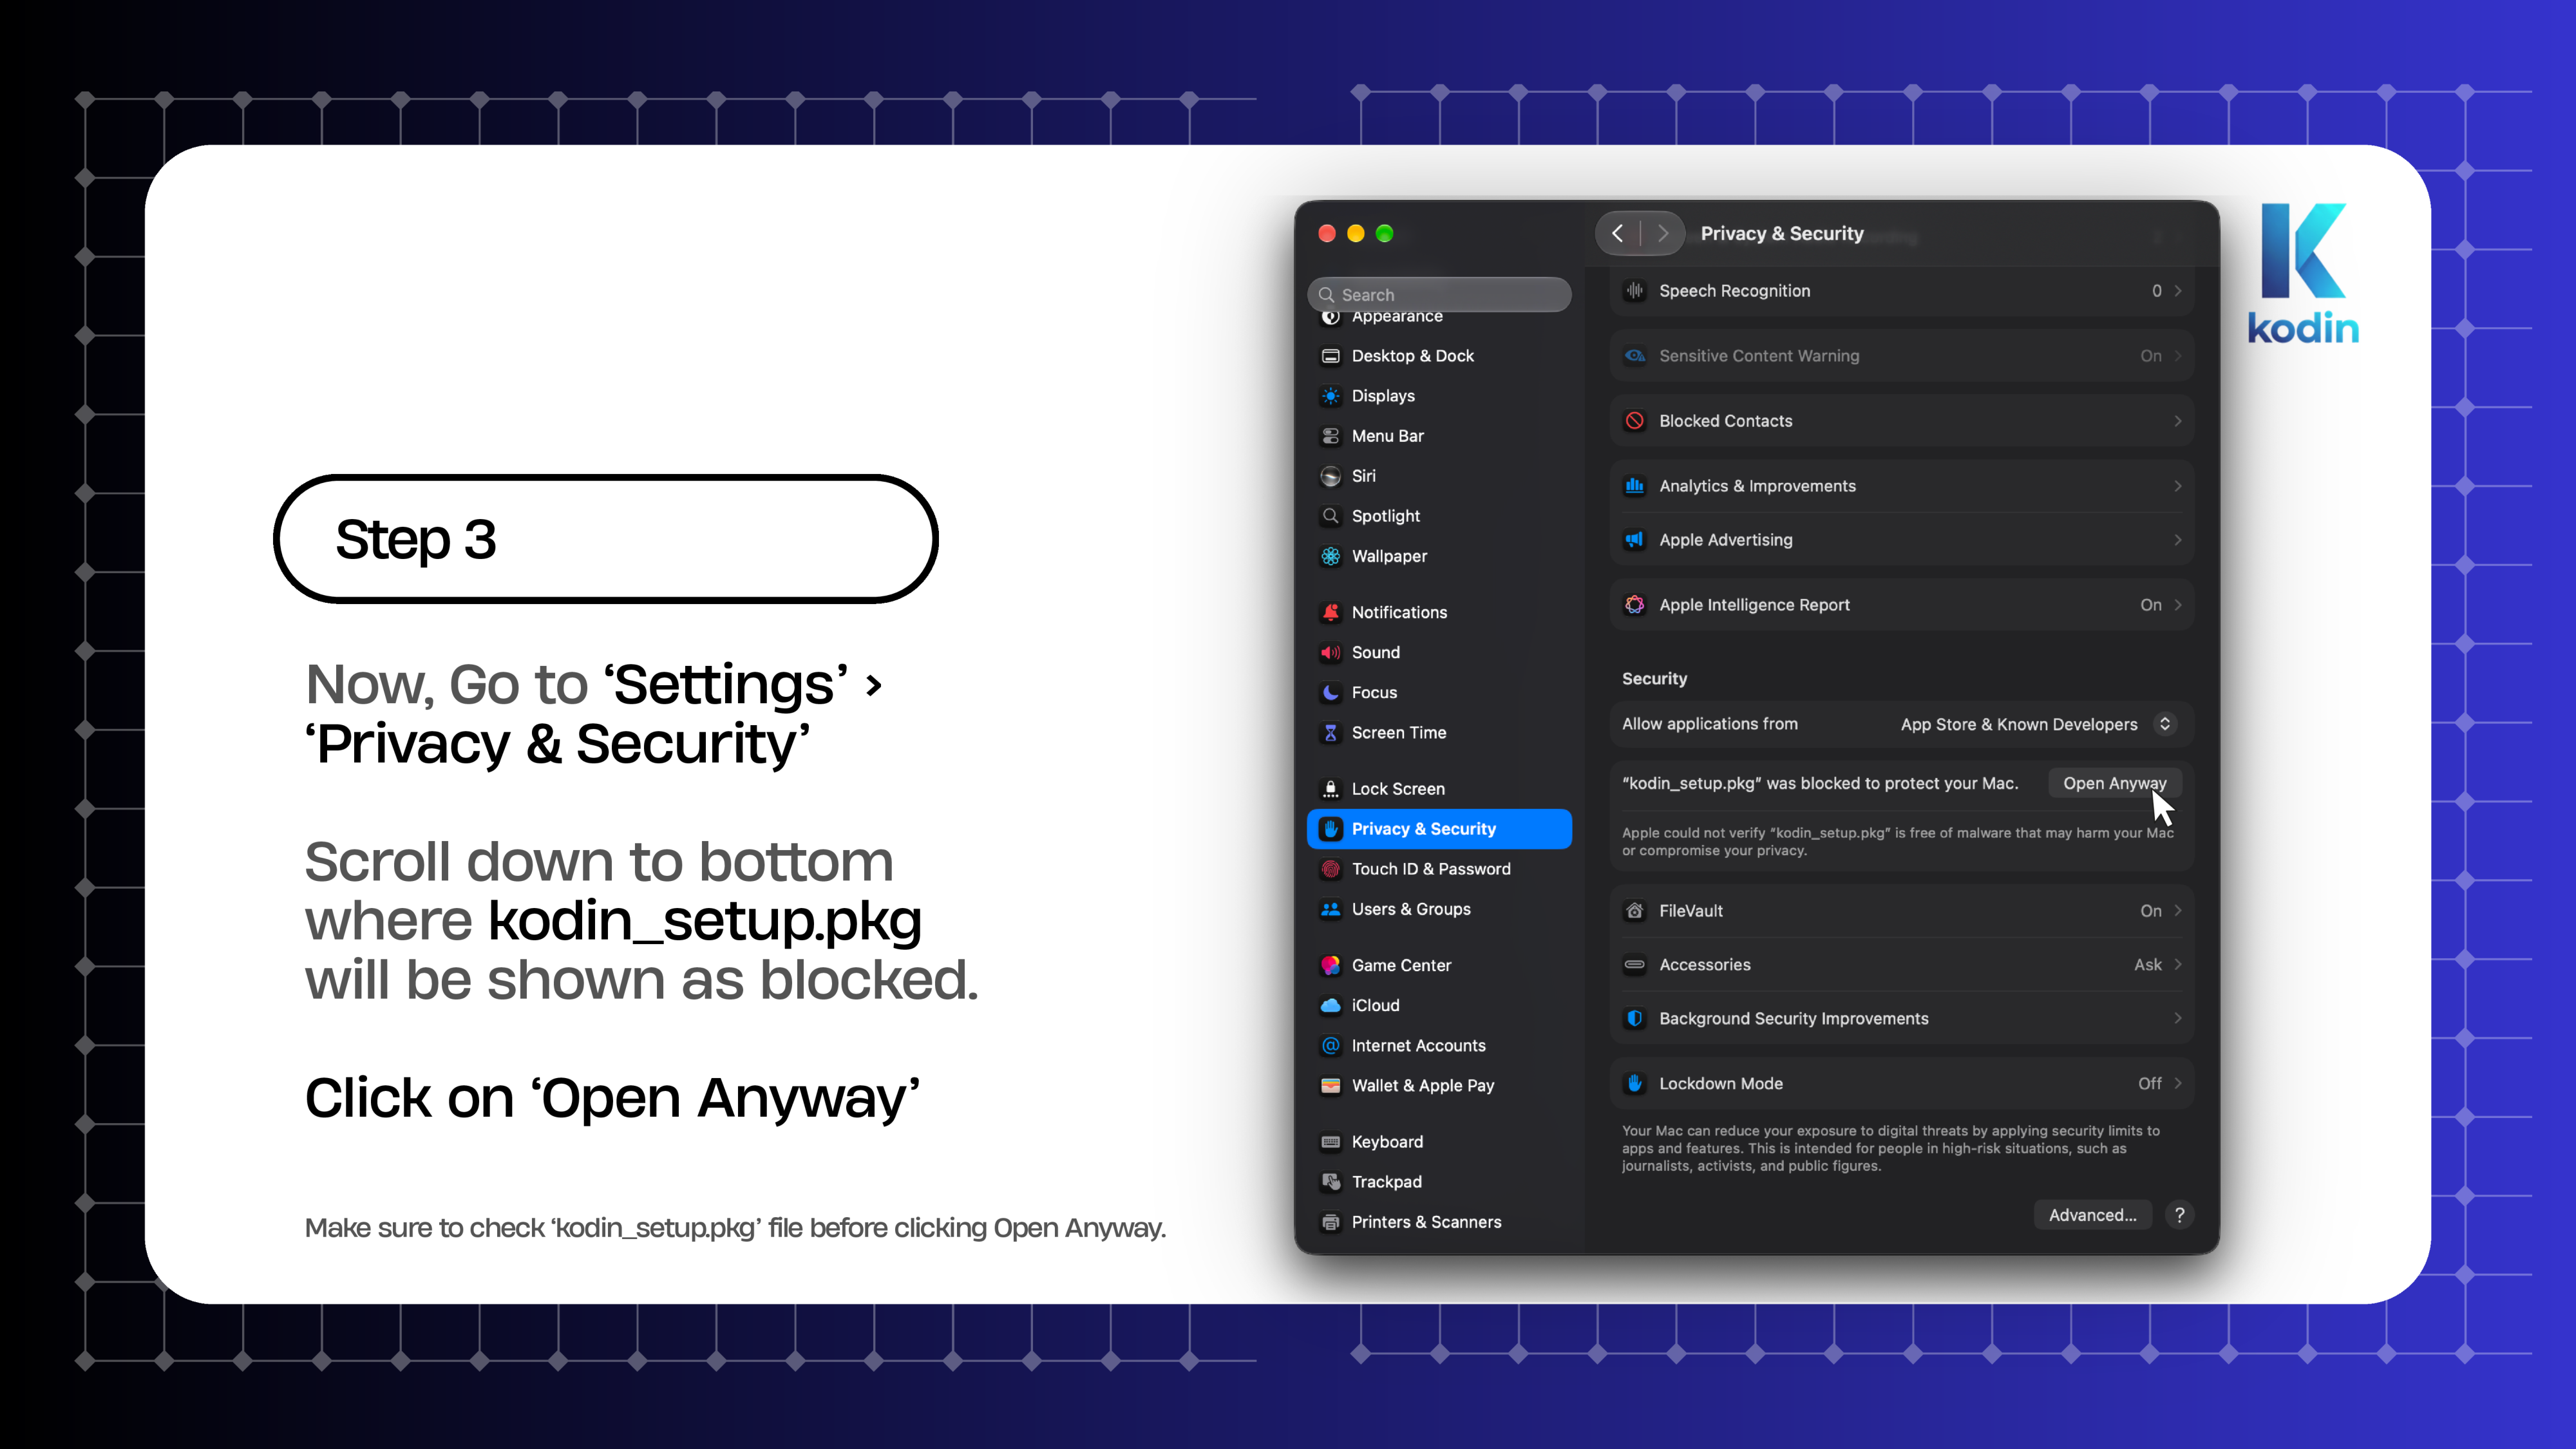The width and height of the screenshot is (2576, 1449).
Task: Click the Printers & Scanners printer icon
Action: (x=1330, y=1222)
